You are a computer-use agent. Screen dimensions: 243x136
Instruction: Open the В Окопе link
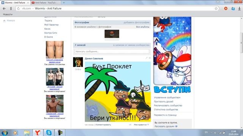click(49, 37)
